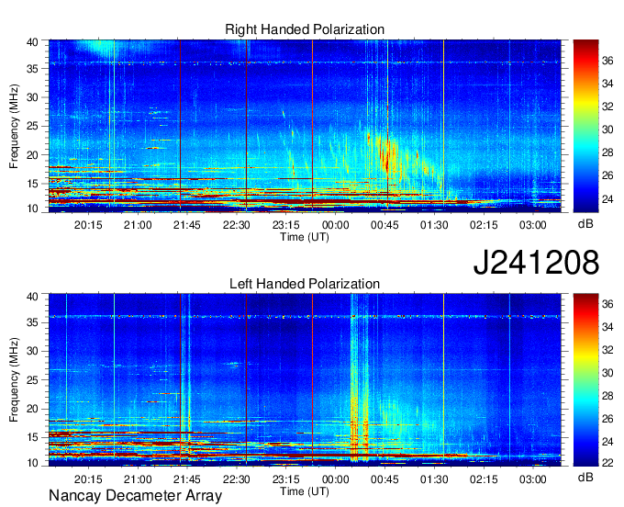
Task: Click the dB unit under the Right Handed color bar
Action: (585, 224)
